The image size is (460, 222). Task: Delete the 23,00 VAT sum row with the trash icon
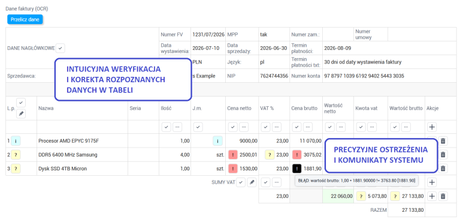coord(443,196)
